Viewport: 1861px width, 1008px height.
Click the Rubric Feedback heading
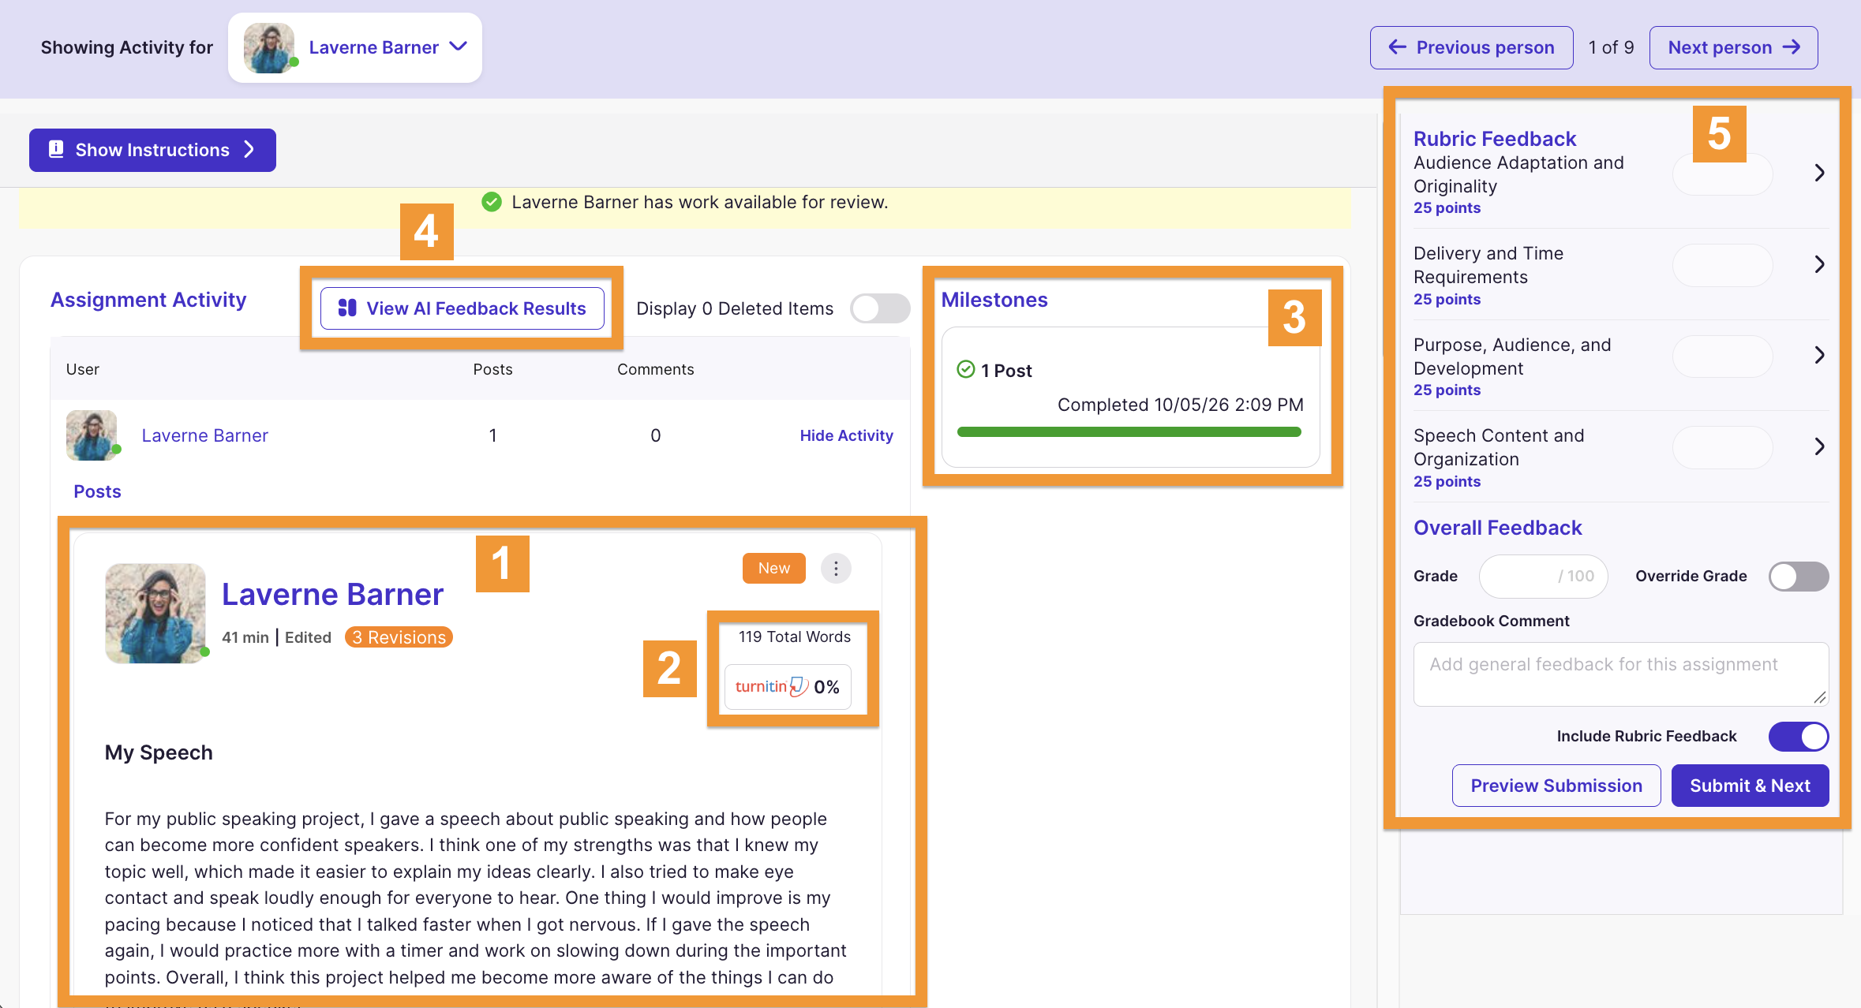1495,139
